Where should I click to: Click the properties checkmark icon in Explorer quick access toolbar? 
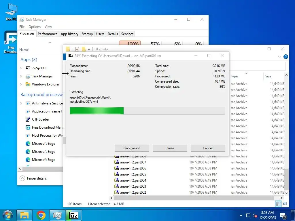tap(77, 49)
